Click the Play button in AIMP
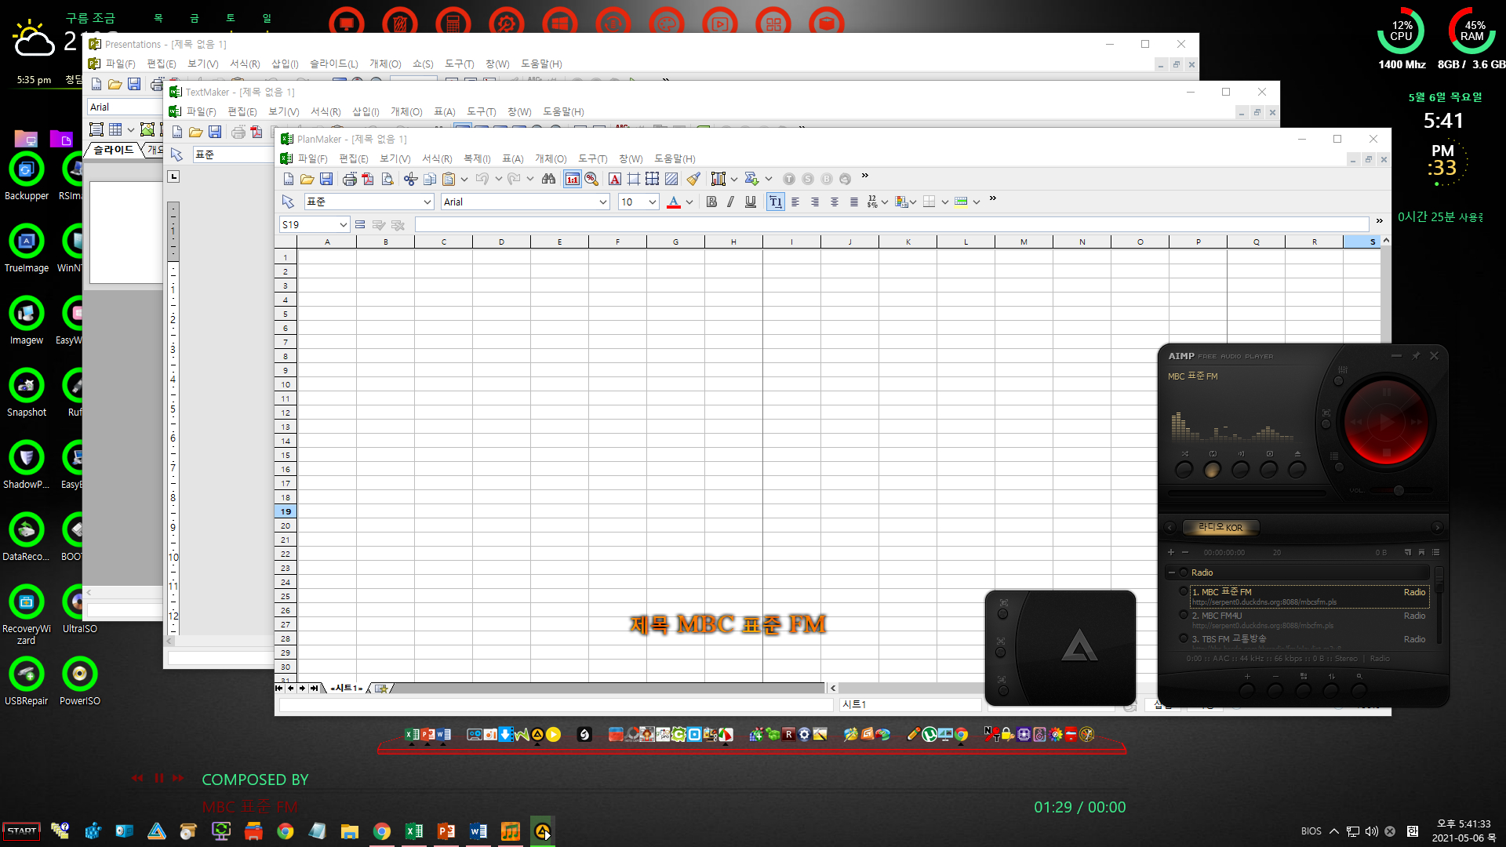 coord(1386,422)
